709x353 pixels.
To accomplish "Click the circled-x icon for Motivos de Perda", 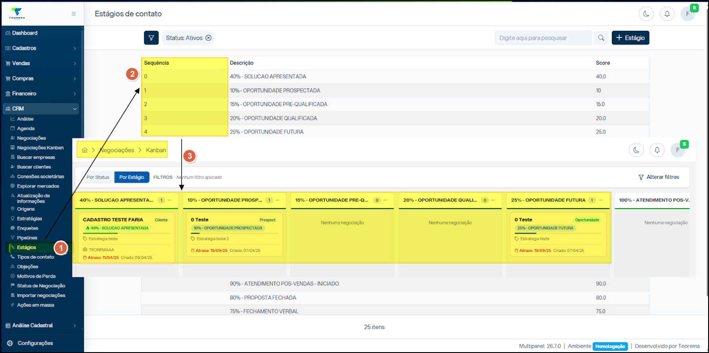I will pyautogui.click(x=13, y=276).
